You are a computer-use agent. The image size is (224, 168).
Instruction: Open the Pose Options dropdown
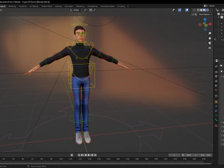205,14
